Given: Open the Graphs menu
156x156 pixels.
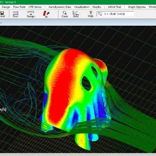Looking at the screenshot, I should pos(97,7).
